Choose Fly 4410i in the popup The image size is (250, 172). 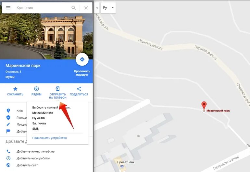click(39, 118)
